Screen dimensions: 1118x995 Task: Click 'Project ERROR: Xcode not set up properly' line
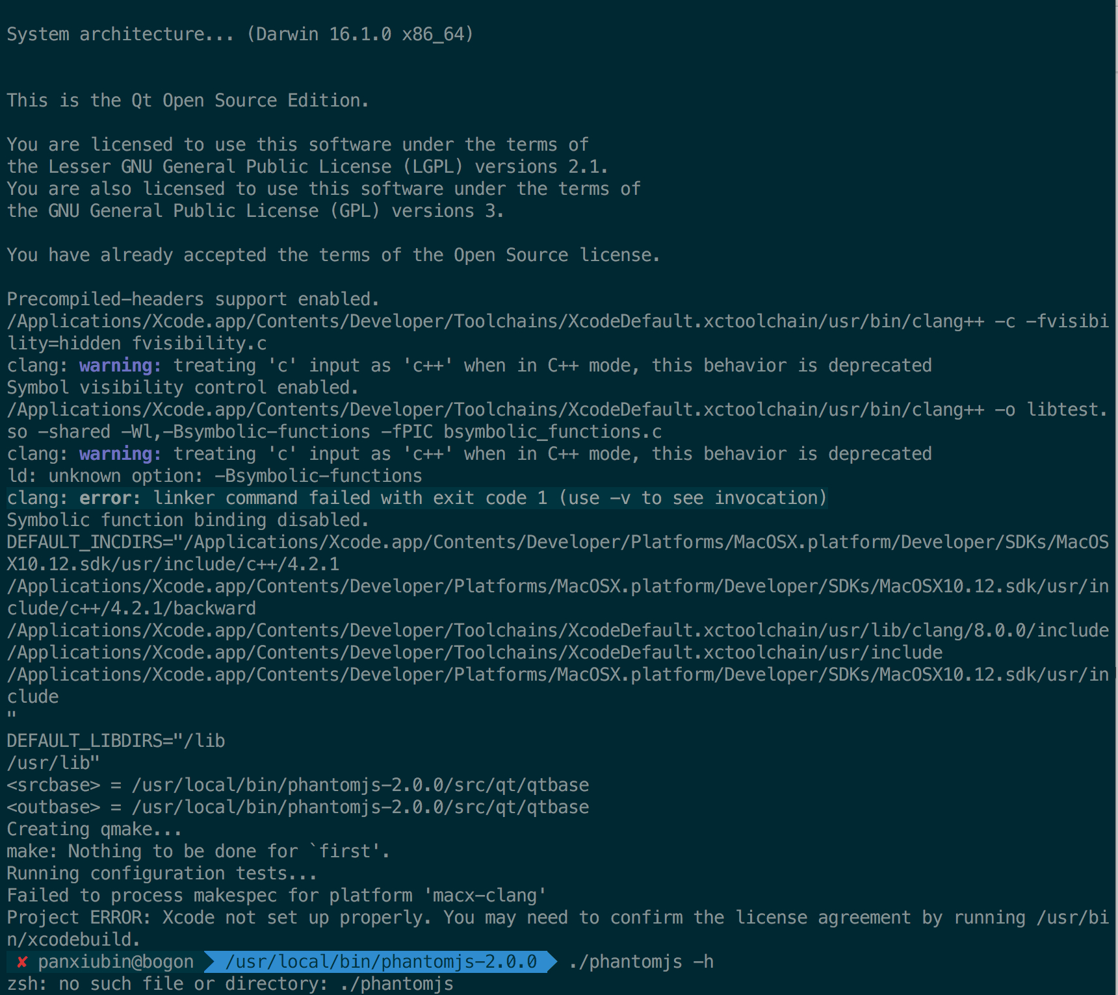(558, 918)
